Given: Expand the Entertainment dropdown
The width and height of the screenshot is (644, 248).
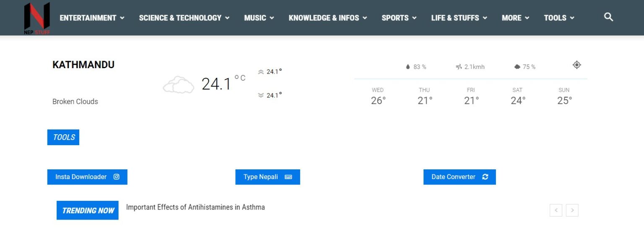Looking at the screenshot, I should click(91, 18).
